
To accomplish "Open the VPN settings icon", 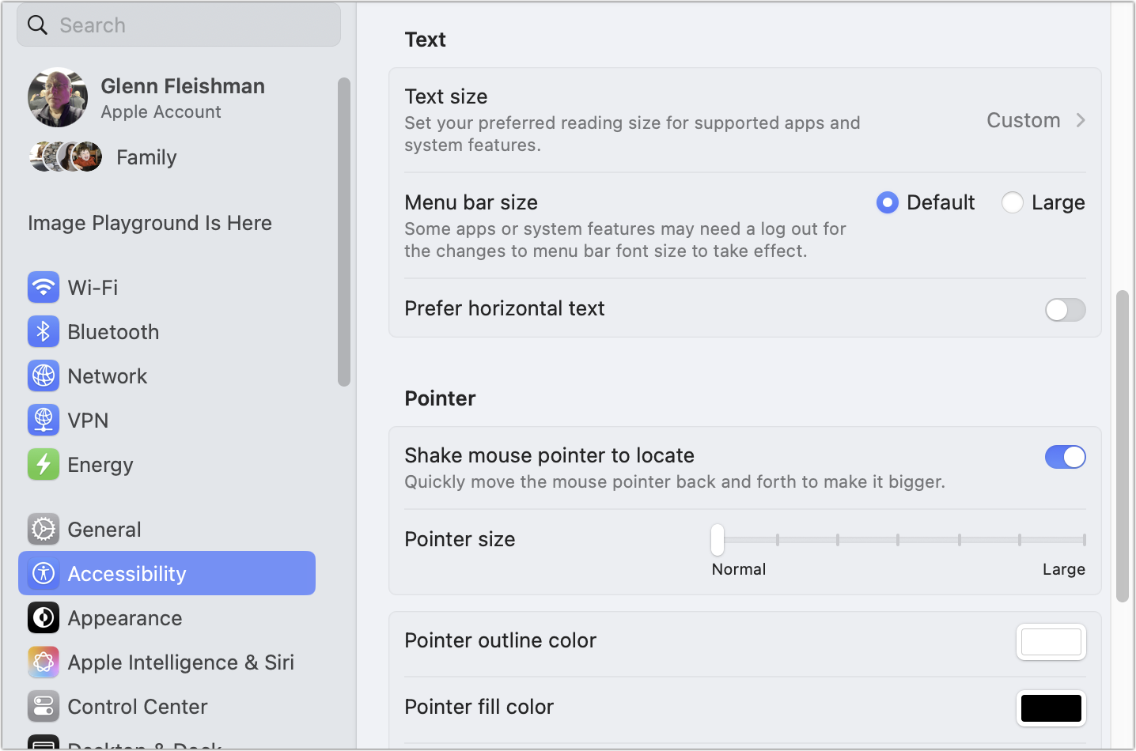I will tap(44, 421).
